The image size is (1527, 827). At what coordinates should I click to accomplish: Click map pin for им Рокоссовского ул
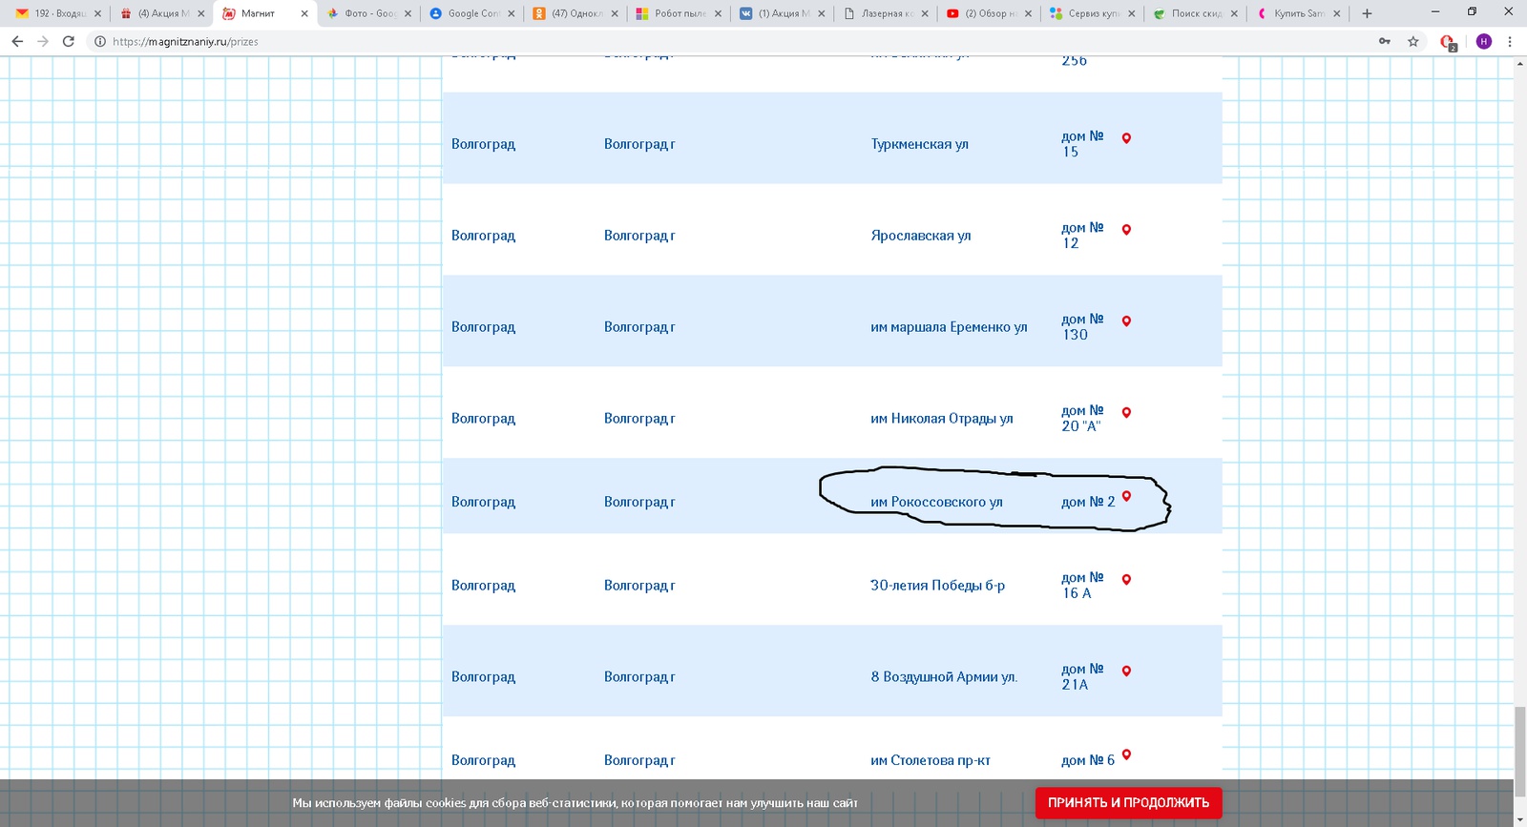pyautogui.click(x=1126, y=496)
